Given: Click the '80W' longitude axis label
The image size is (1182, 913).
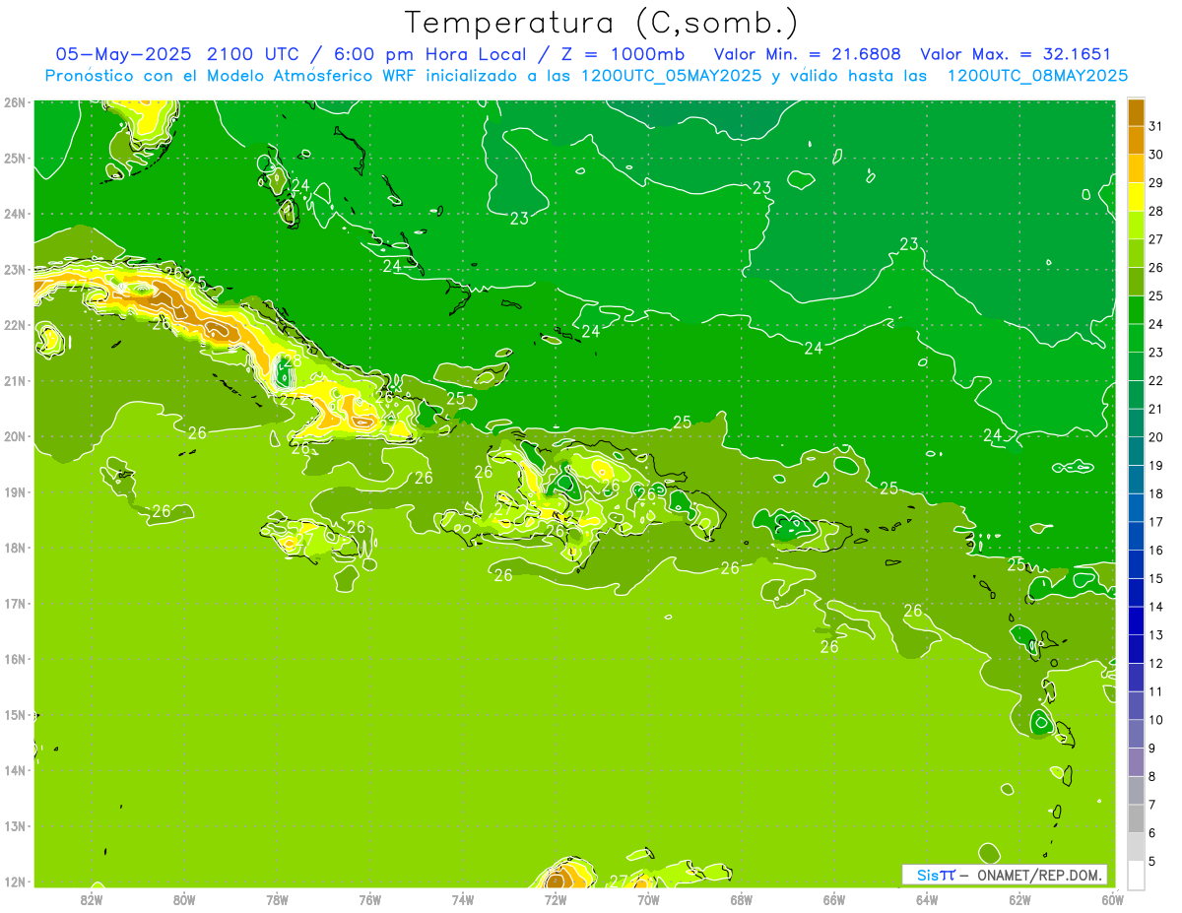Looking at the screenshot, I should pos(184,899).
